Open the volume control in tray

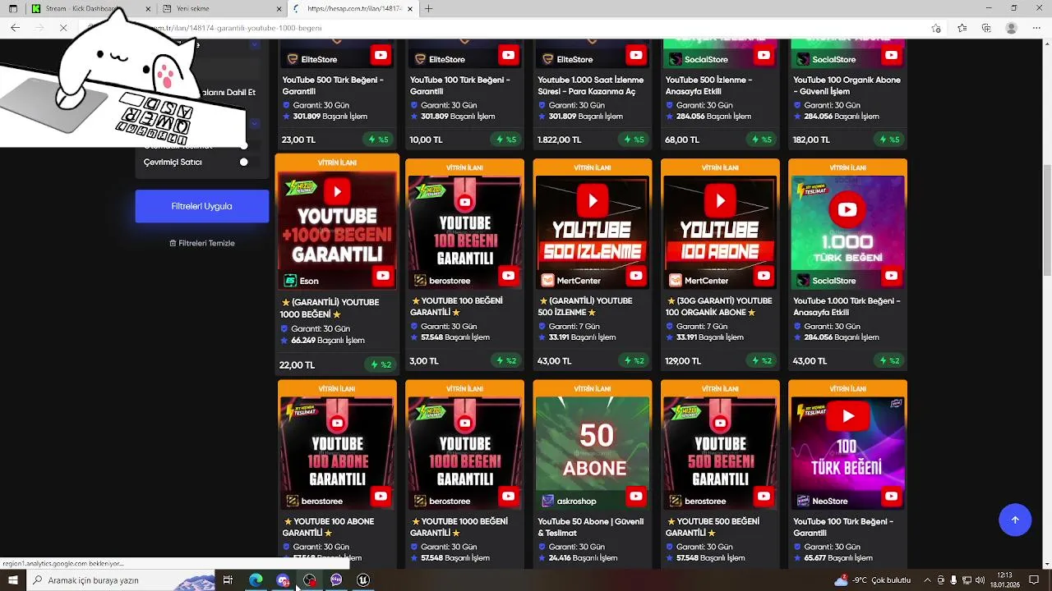point(980,580)
